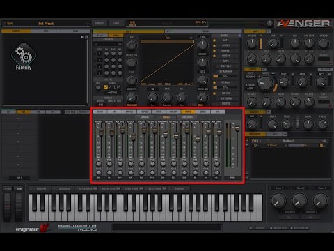Click the Init Preset name field

pos(46,24)
